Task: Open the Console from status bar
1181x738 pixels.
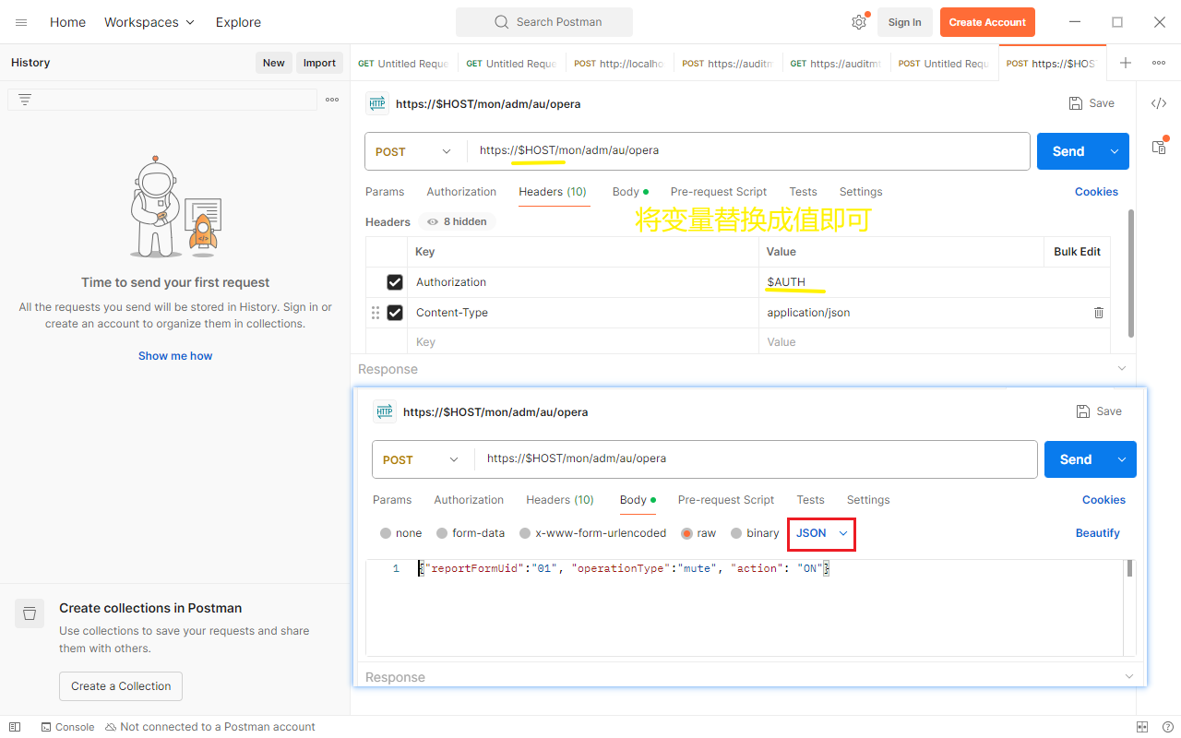Action: 67,727
